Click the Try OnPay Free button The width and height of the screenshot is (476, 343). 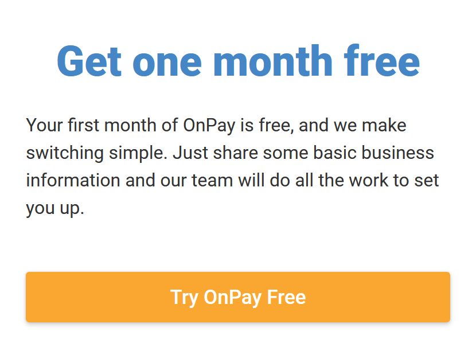point(237,297)
